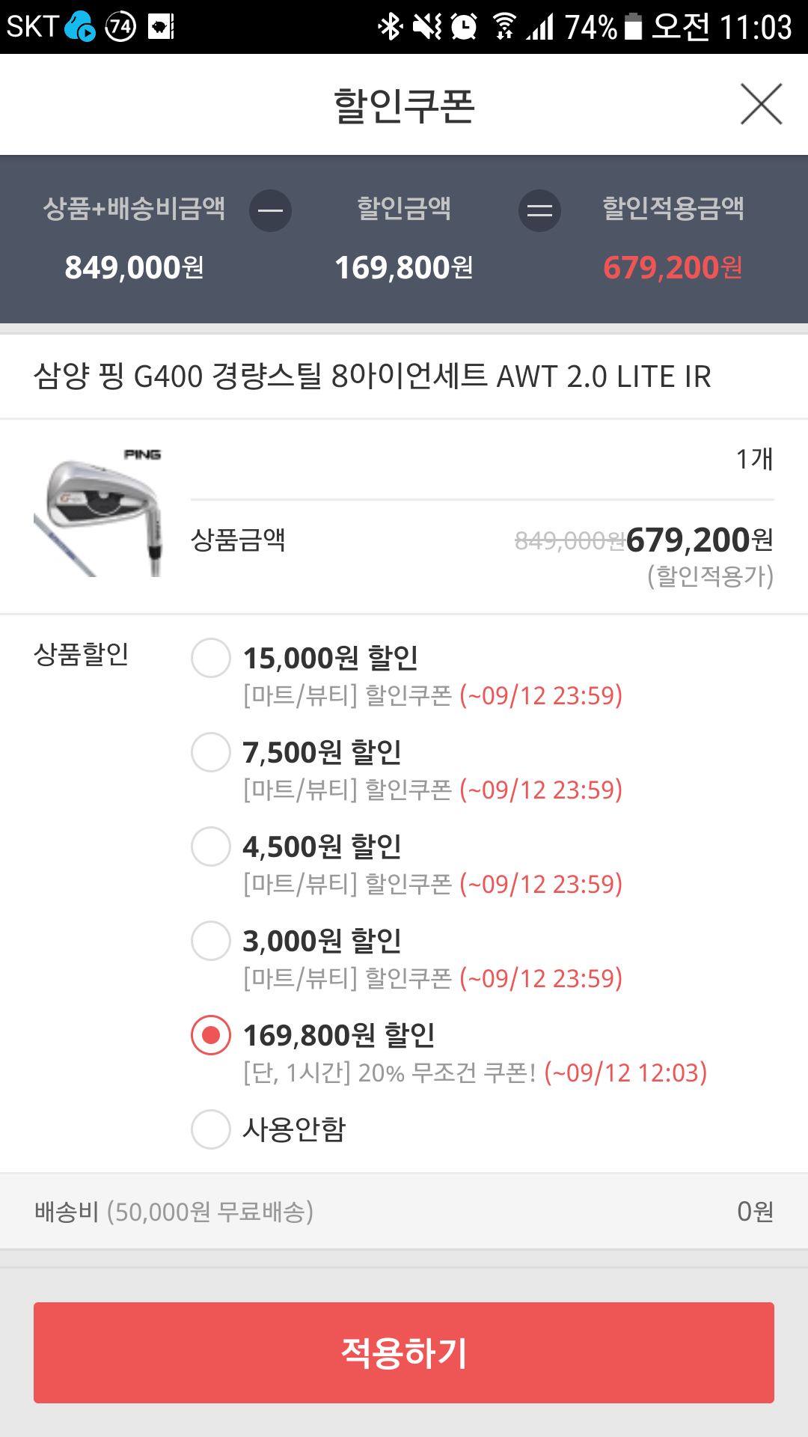Viewport: 808px width, 1437px height.
Task: Tap the Bluetooth icon in status bar
Action: 390,27
